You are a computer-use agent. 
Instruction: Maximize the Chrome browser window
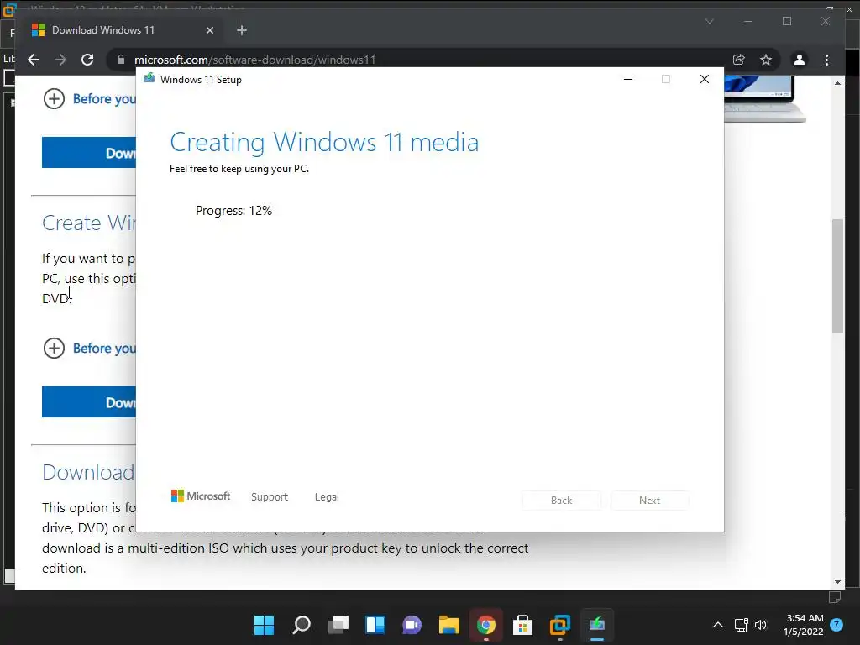[x=787, y=21]
